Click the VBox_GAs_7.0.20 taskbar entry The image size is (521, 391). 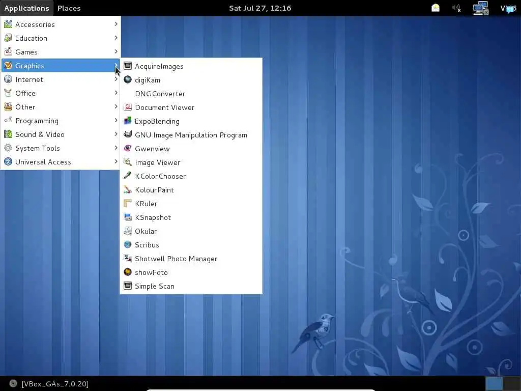pyautogui.click(x=49, y=384)
